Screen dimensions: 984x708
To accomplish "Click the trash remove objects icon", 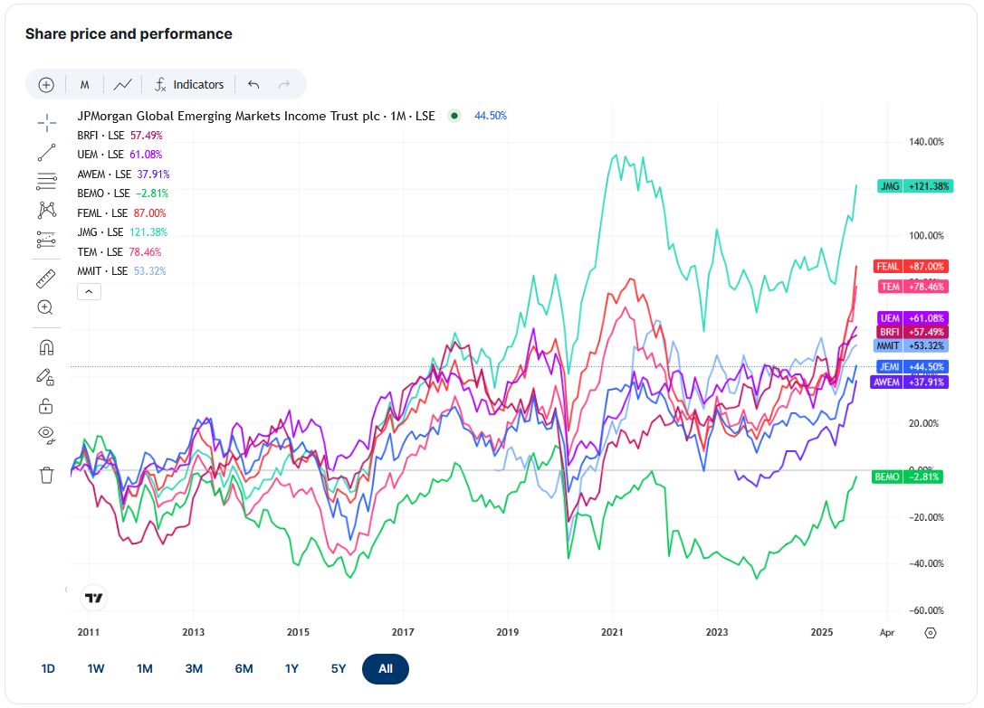I will (x=46, y=475).
